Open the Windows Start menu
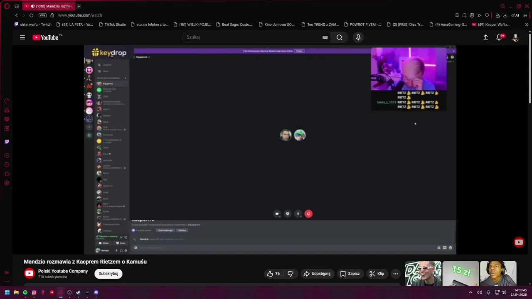The width and height of the screenshot is (532, 299). (x=7, y=292)
